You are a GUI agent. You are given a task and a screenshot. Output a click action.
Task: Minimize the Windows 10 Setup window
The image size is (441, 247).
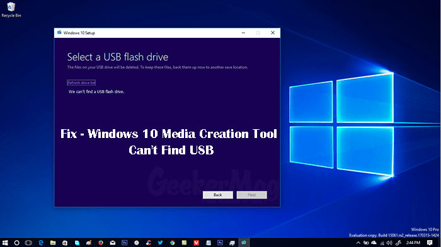[x=243, y=33]
